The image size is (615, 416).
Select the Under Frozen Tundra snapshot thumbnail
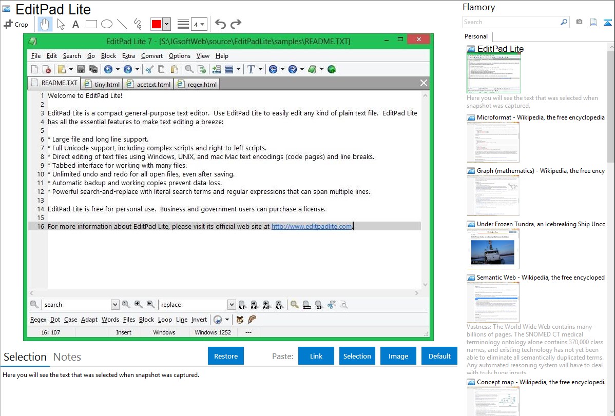tap(493, 249)
